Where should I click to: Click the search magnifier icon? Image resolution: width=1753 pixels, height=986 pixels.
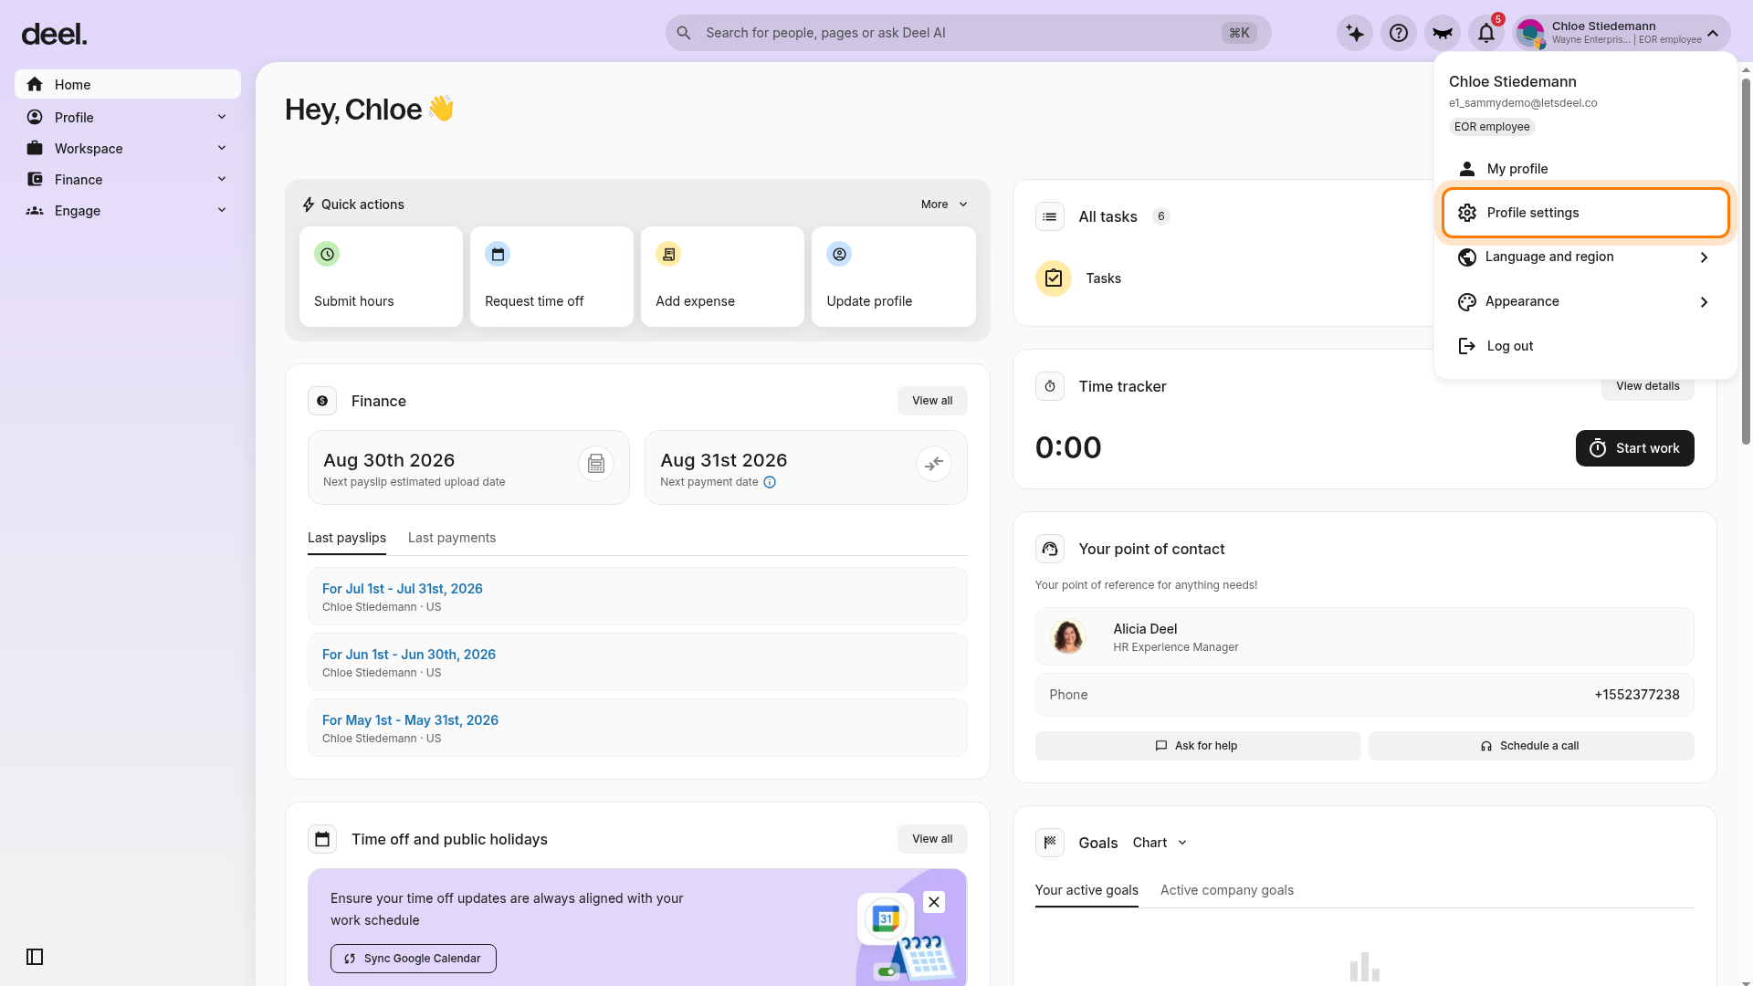point(684,33)
